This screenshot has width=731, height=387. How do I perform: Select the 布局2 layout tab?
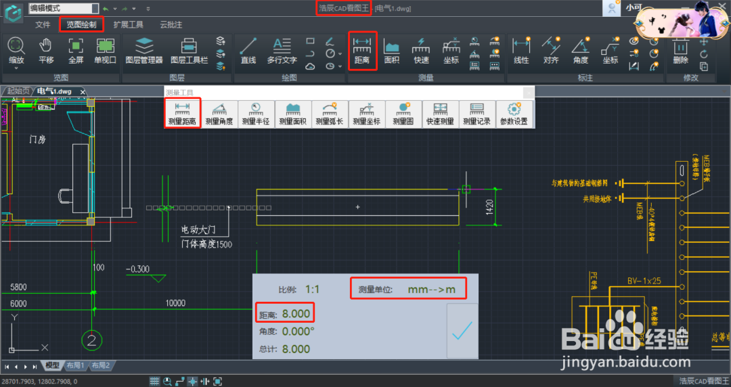tap(101, 365)
